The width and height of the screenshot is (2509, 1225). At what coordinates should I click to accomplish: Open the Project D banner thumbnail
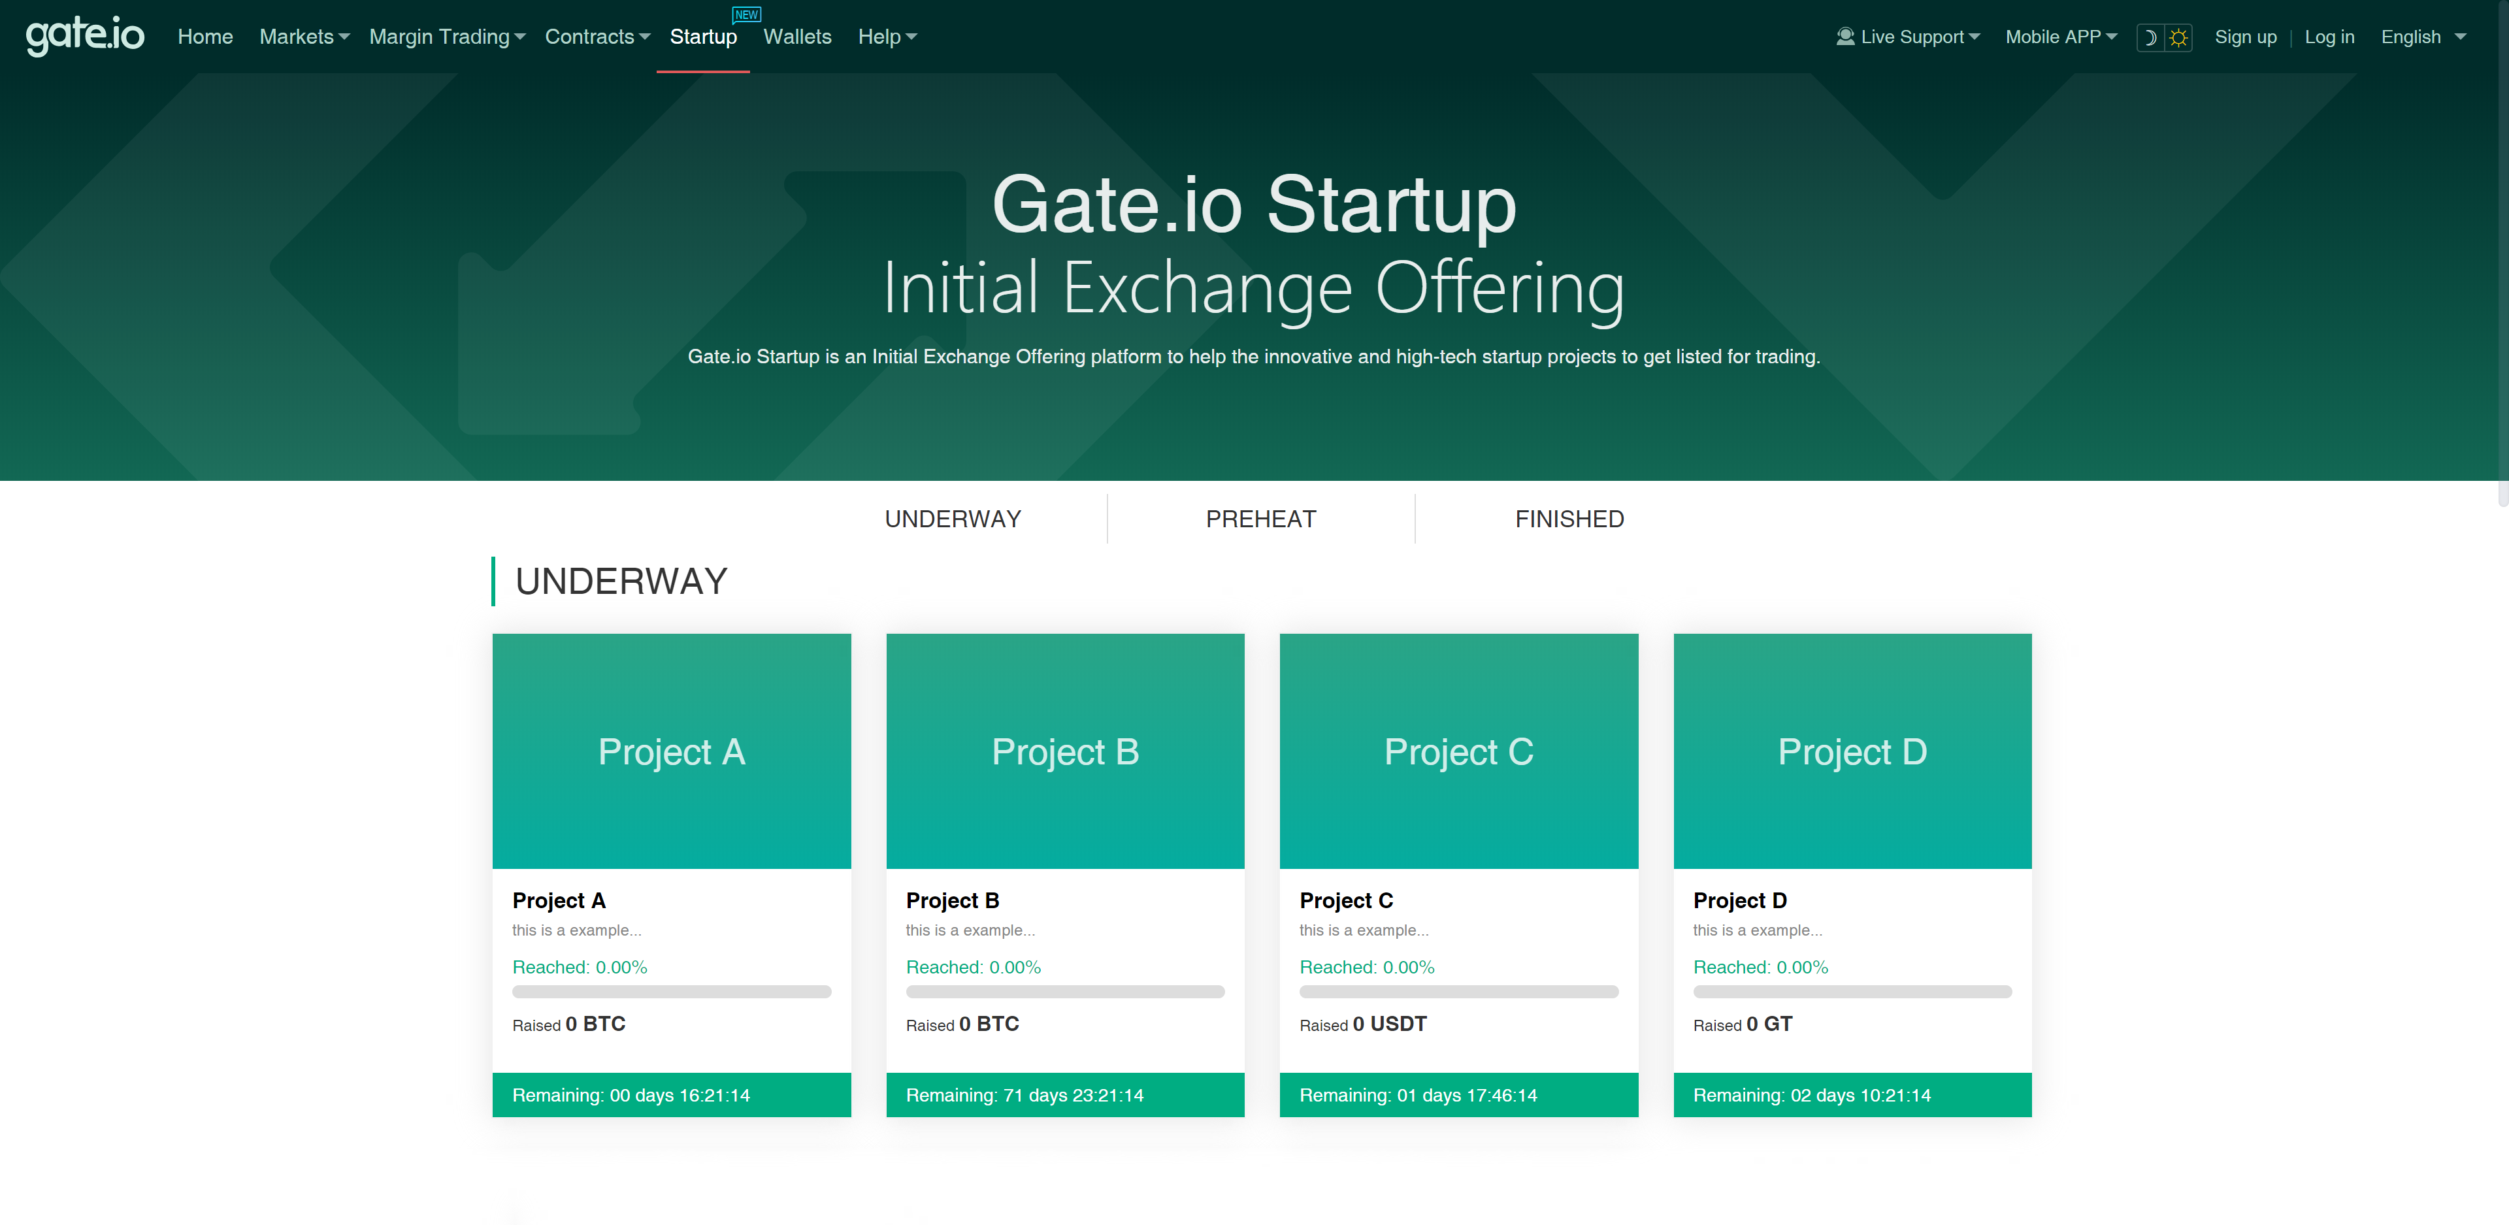pos(1852,751)
